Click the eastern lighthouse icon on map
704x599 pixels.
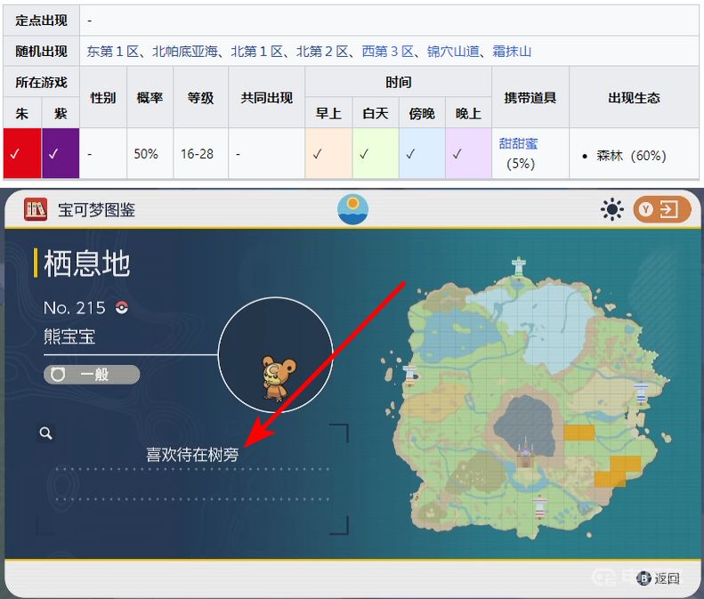[x=641, y=392]
